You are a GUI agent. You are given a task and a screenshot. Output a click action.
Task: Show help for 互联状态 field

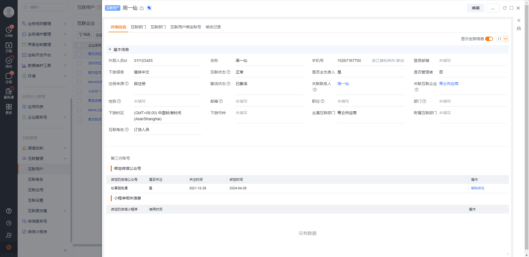click(x=228, y=72)
